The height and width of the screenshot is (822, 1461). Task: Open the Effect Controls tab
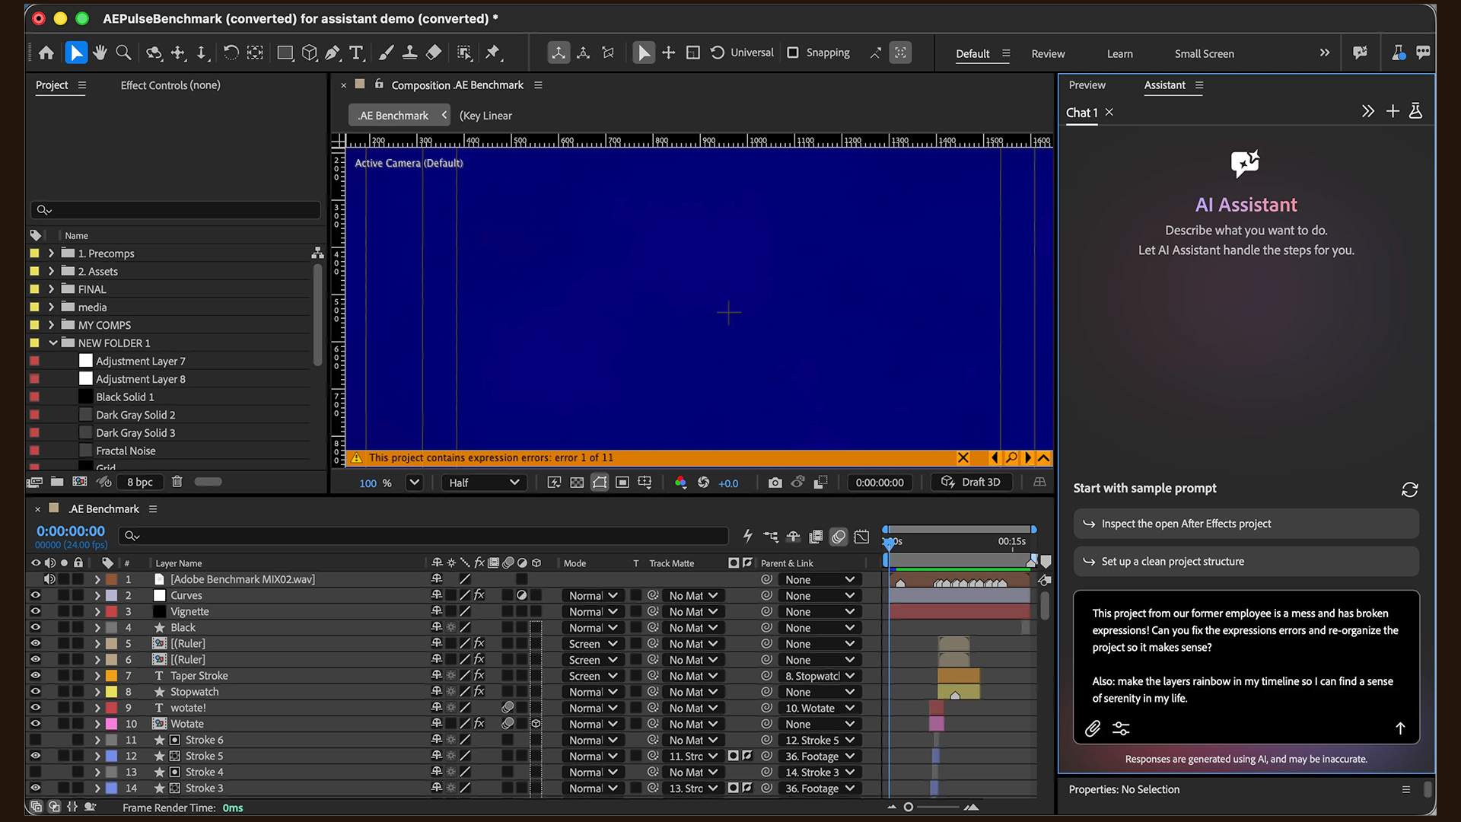pyautogui.click(x=170, y=85)
